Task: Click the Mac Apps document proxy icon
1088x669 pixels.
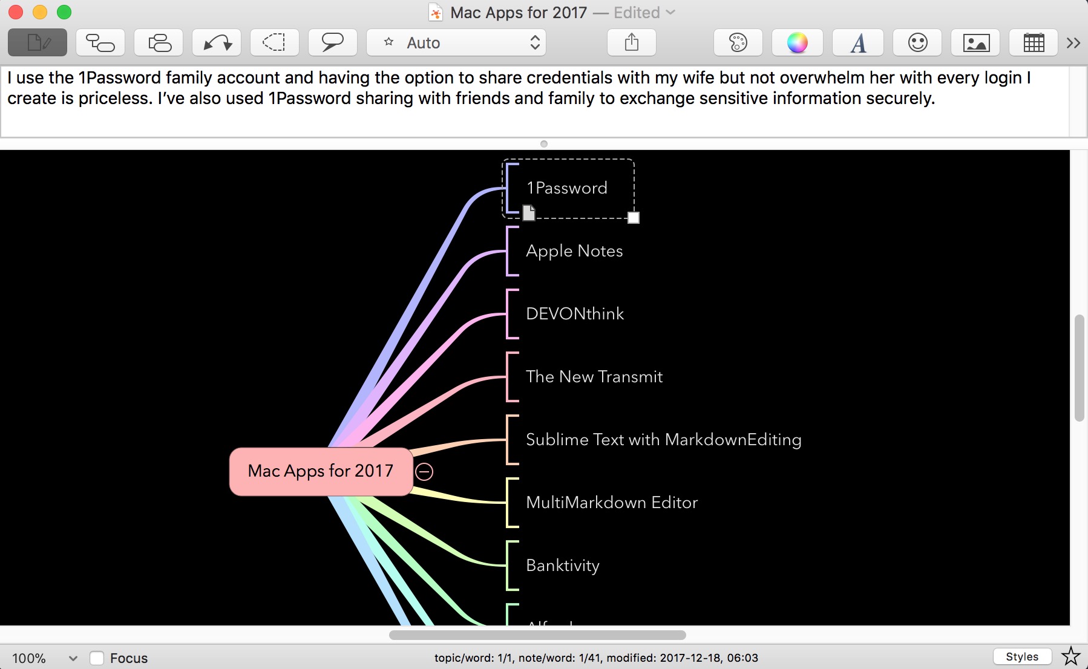Action: (x=436, y=12)
